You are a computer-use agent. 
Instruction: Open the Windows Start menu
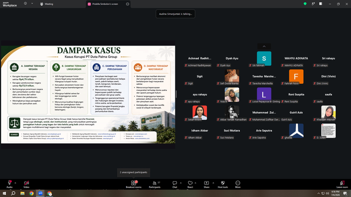click(x=4, y=193)
